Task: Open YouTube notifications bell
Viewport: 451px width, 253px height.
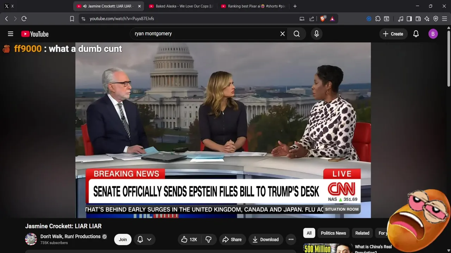Action: pyautogui.click(x=416, y=34)
